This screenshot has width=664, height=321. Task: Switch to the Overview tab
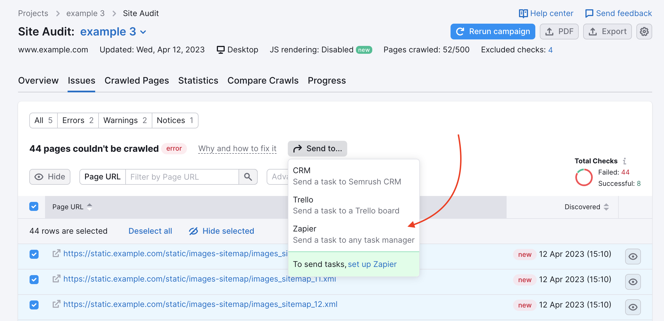[x=38, y=80]
